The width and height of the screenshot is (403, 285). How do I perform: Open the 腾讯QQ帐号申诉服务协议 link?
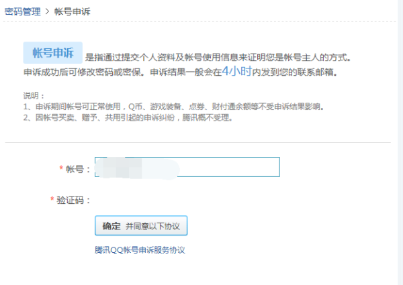pos(140,250)
